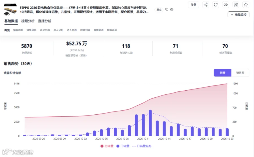The image size is (254, 157).
Task: Jump to 视频列表 section
Action: 85,30
